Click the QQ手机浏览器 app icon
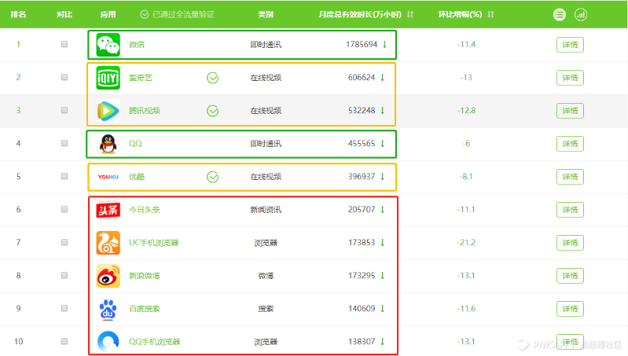628x356 pixels. pyautogui.click(x=108, y=342)
